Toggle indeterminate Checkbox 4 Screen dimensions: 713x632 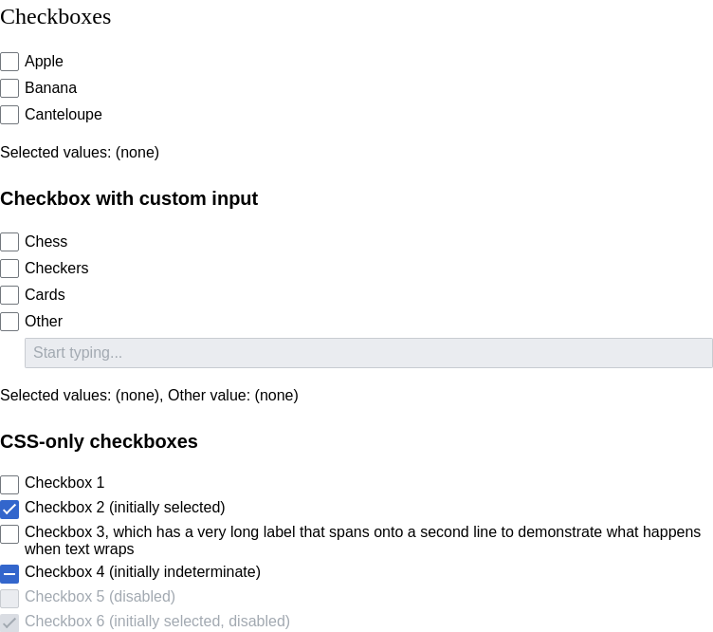pos(9,574)
